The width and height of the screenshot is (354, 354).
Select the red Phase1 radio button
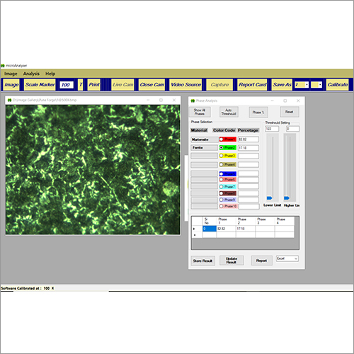222,139
